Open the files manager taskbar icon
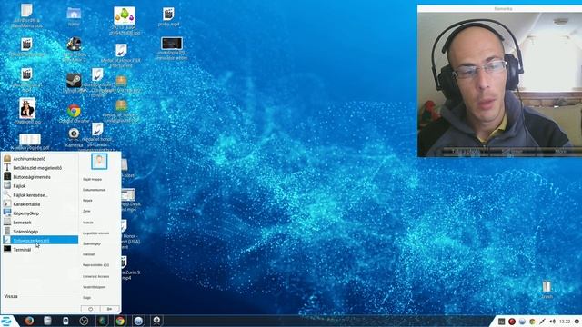The image size is (582, 327). tap(47, 321)
